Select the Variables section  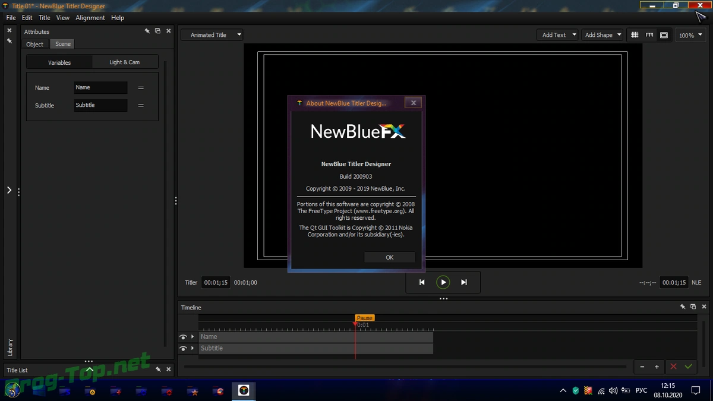[x=59, y=62]
